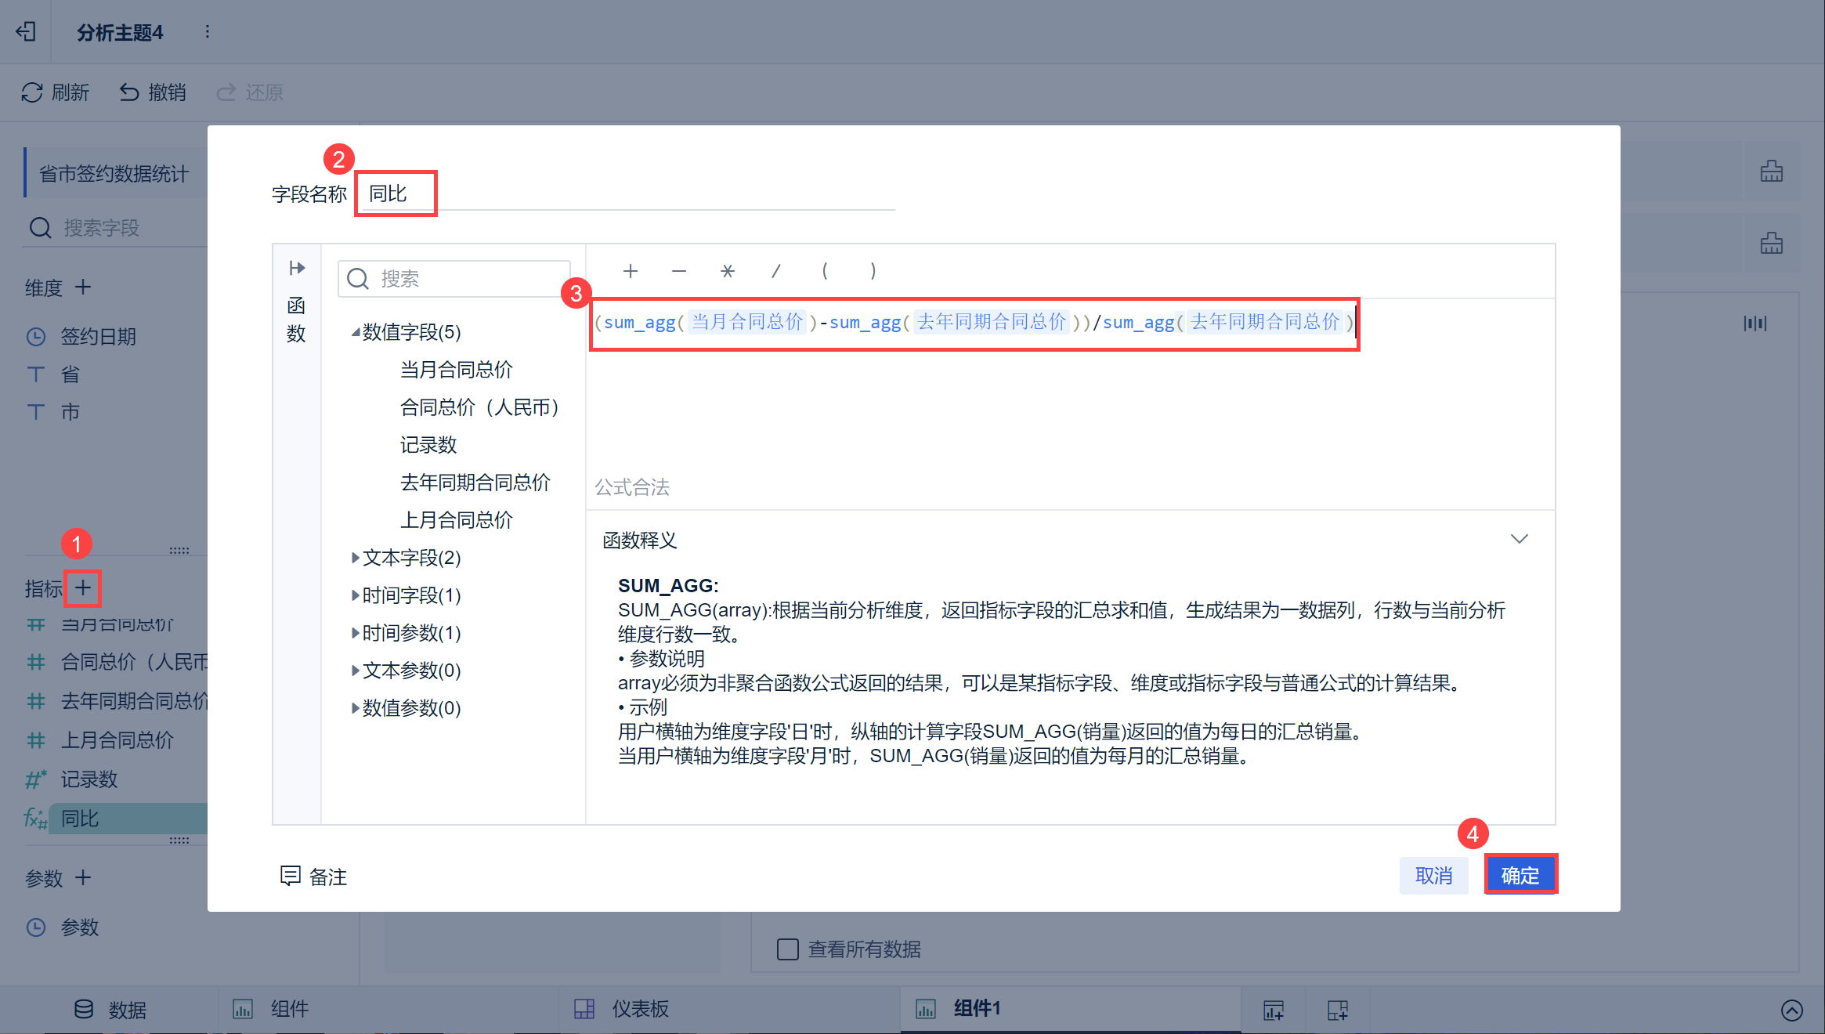Click the refresh icon labeled 刷新

(32, 92)
